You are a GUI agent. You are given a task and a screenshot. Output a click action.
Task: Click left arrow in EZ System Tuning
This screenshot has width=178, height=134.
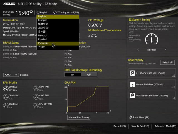(x=138, y=50)
